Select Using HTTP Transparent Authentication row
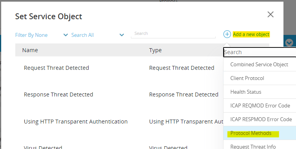 point(119,122)
